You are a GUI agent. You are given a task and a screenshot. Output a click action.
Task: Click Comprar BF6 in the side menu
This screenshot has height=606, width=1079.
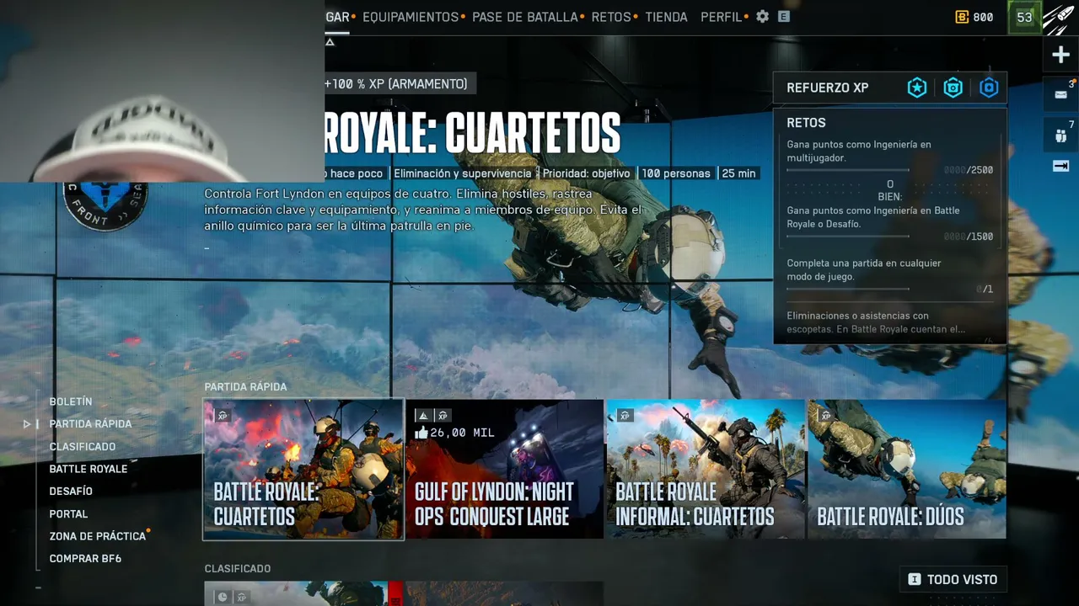(x=85, y=559)
